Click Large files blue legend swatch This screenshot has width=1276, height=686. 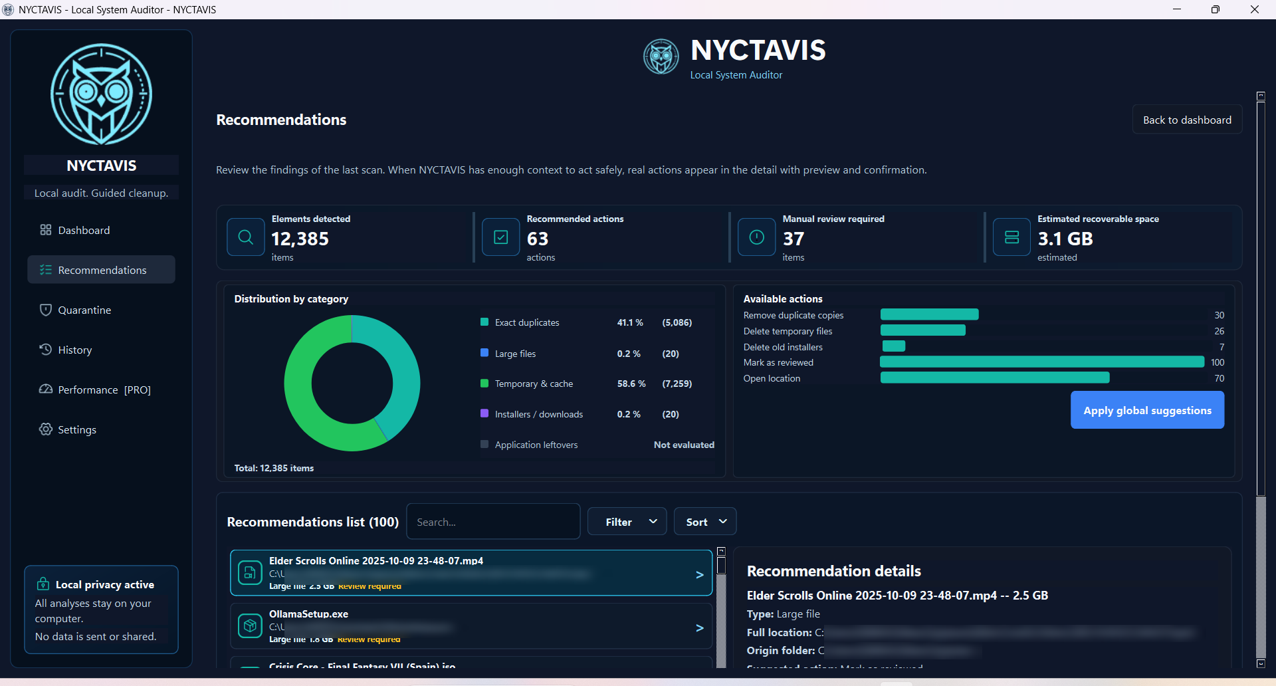[484, 353]
